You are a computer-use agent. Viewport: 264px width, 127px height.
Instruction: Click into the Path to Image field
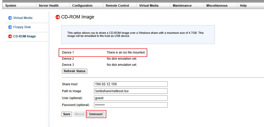click(x=131, y=91)
